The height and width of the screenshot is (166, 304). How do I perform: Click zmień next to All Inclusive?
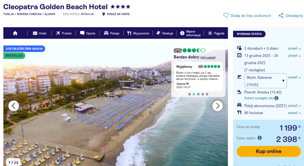point(294,113)
